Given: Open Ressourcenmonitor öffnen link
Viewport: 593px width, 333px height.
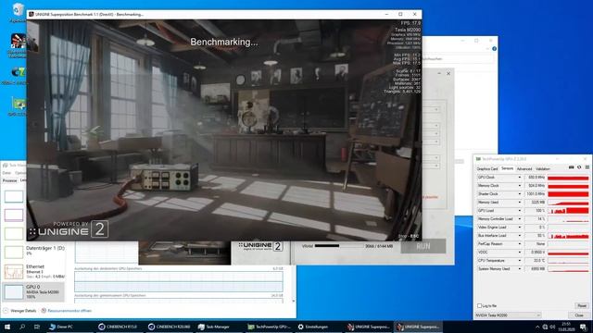Looking at the screenshot, I should point(69,311).
